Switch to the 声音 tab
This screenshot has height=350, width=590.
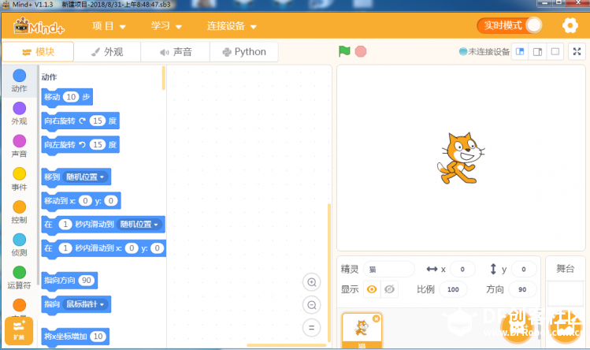(176, 51)
